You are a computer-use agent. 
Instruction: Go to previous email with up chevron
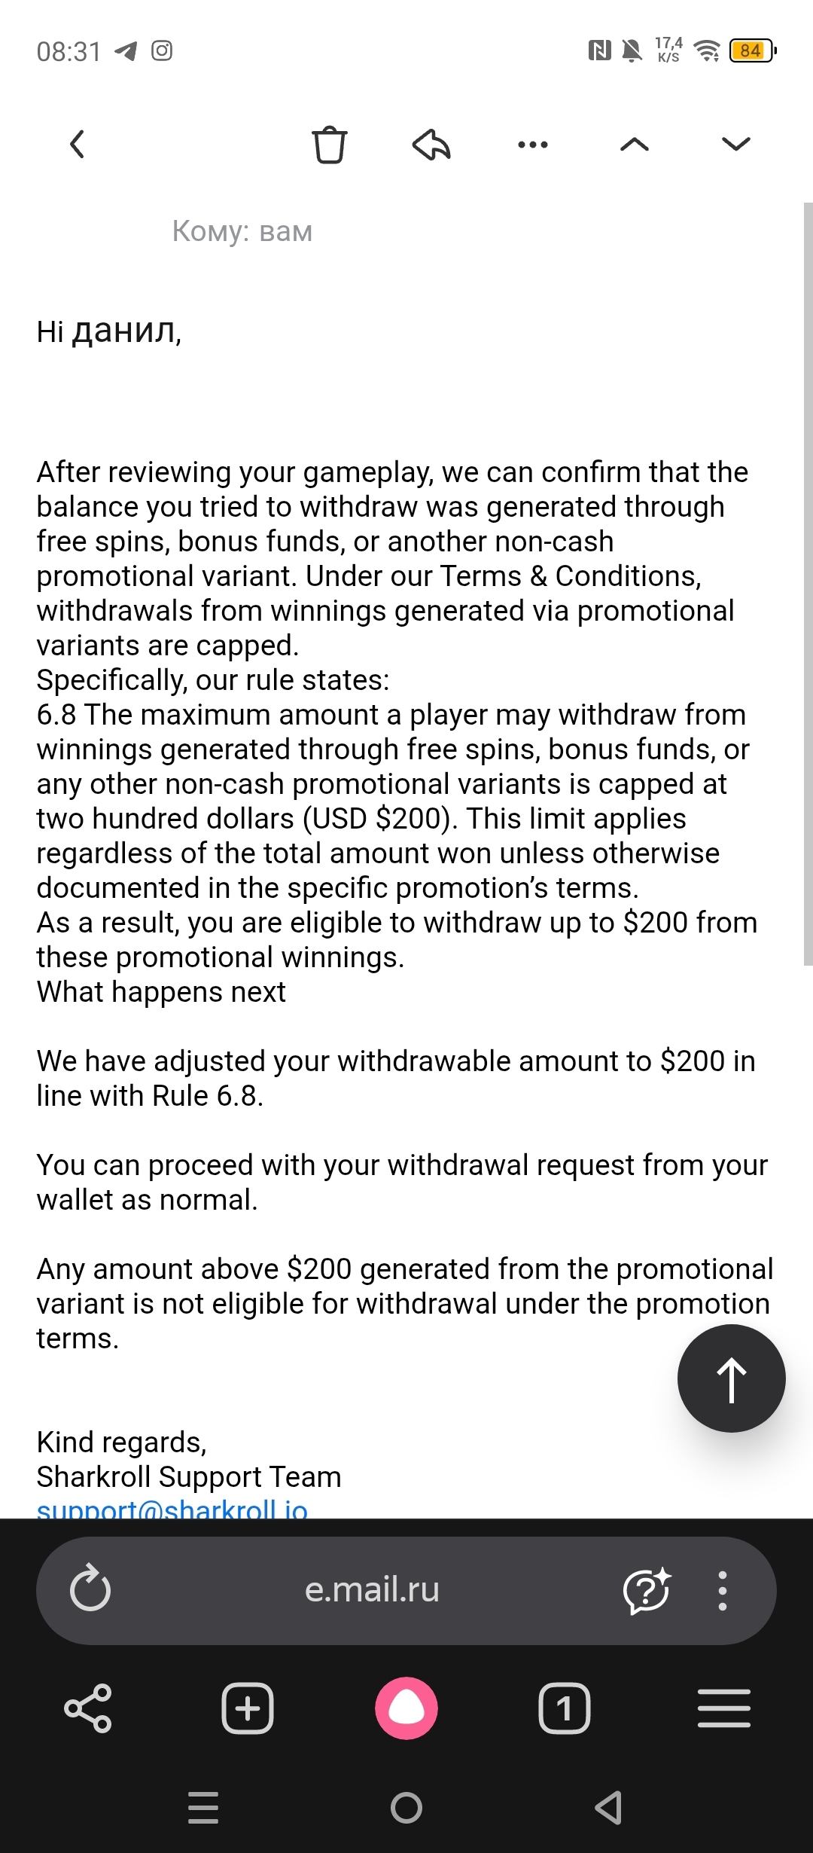click(x=634, y=145)
